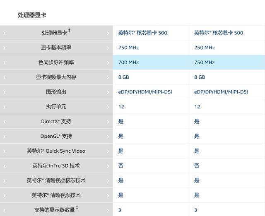Click right chevron on 支持的显示器数量 row
Screen dimensions: 265x216
pos(108,211)
